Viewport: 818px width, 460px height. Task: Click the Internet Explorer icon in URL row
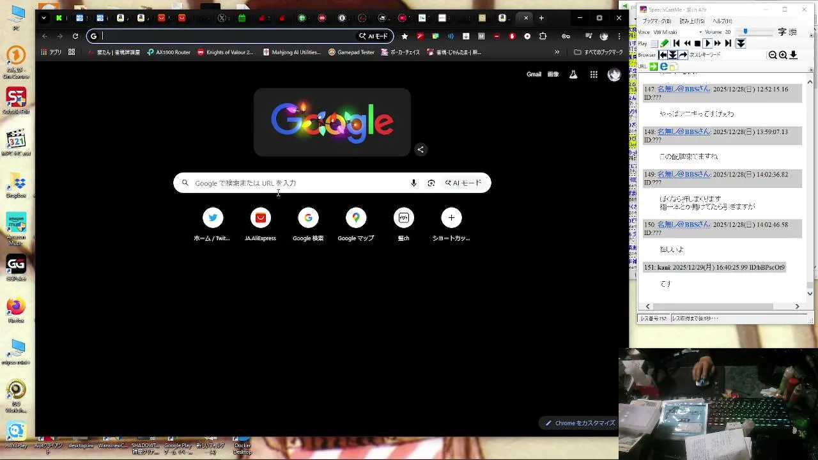664,66
